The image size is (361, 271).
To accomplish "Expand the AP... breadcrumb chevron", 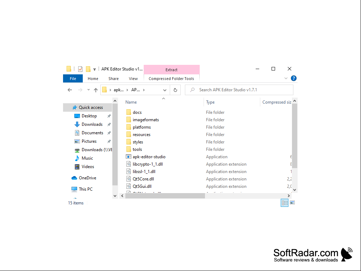I will (x=144, y=90).
